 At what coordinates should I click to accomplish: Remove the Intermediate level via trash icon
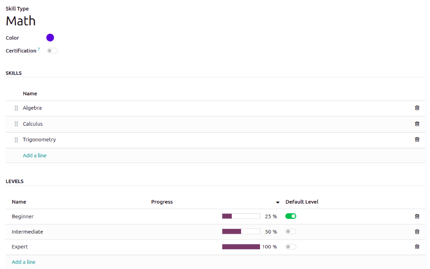pos(417,232)
